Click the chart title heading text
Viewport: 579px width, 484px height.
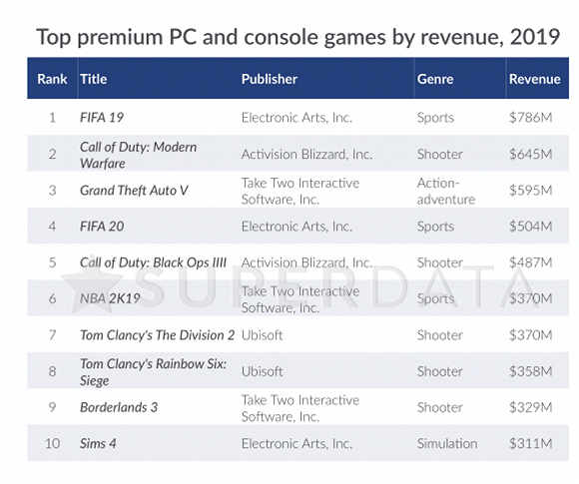298,37
